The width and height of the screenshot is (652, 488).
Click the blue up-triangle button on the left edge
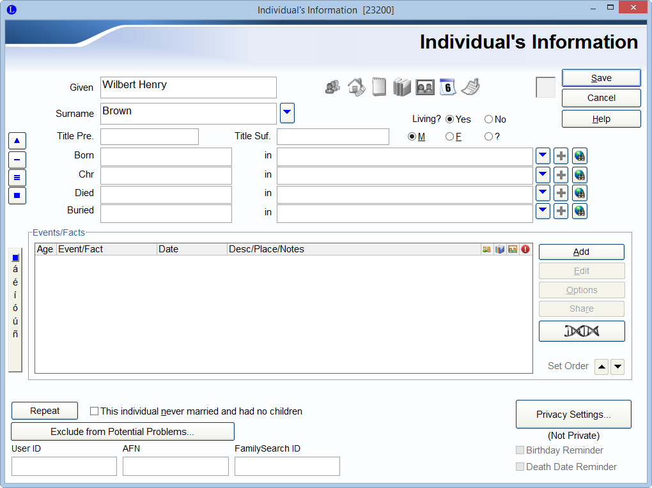[17, 141]
